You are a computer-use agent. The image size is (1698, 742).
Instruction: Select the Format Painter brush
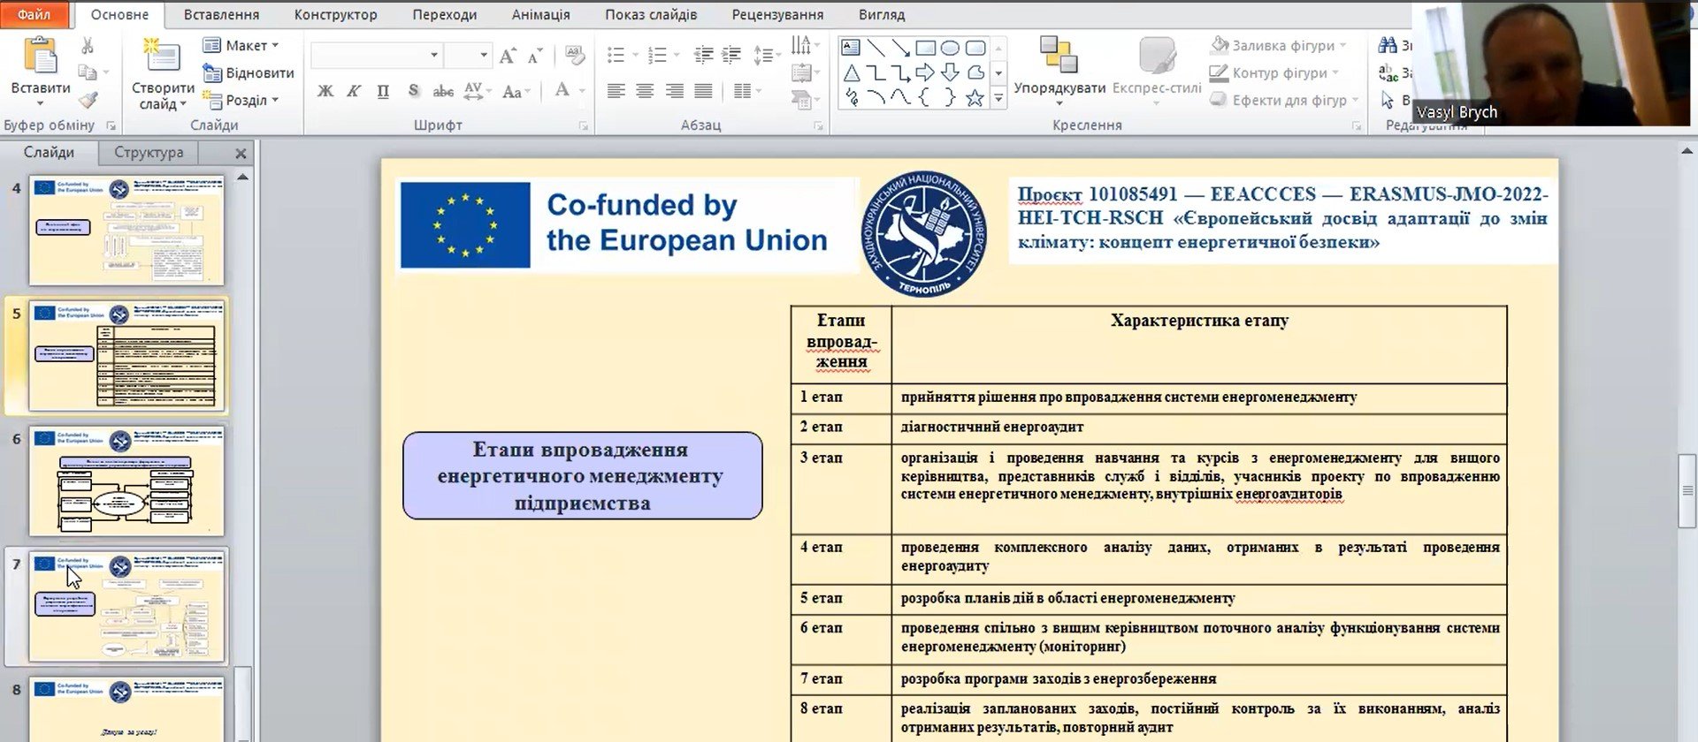[x=88, y=100]
